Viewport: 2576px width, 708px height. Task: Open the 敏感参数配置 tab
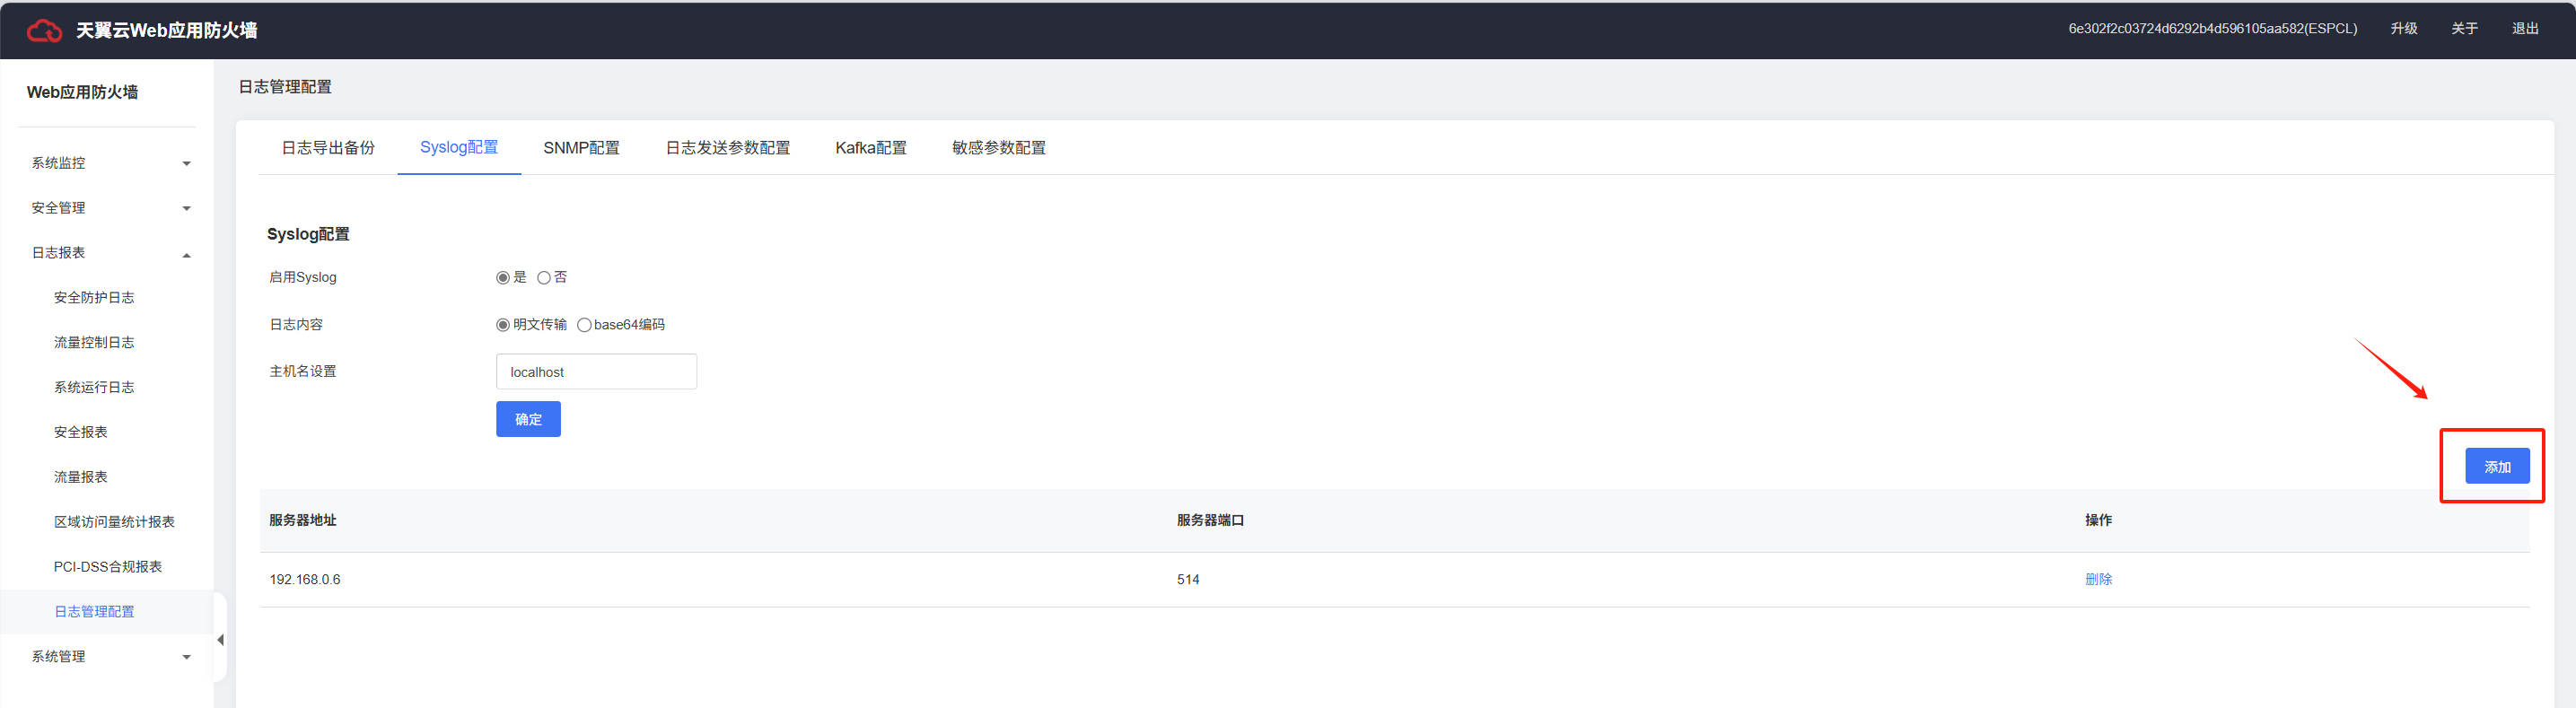(999, 148)
